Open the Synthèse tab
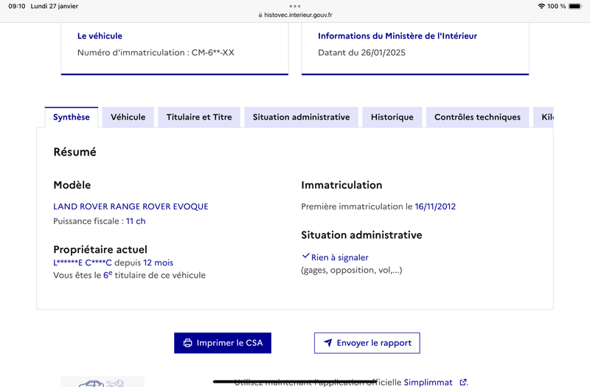590x387 pixels. [72, 117]
